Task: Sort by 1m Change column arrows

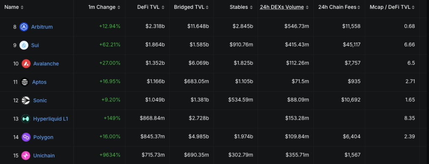Action: tap(119, 8)
